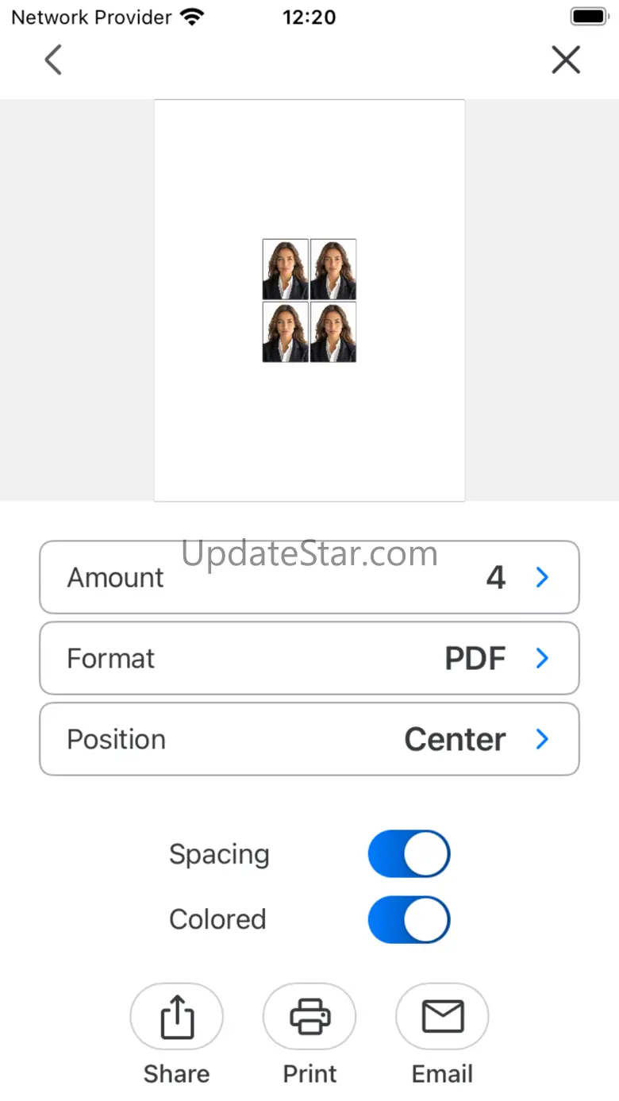
Task: Tap the top-left passport photo thumbnail
Action: [286, 269]
